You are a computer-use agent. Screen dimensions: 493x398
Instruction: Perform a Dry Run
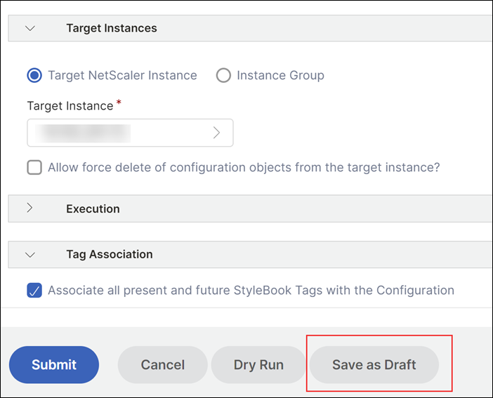pyautogui.click(x=258, y=365)
